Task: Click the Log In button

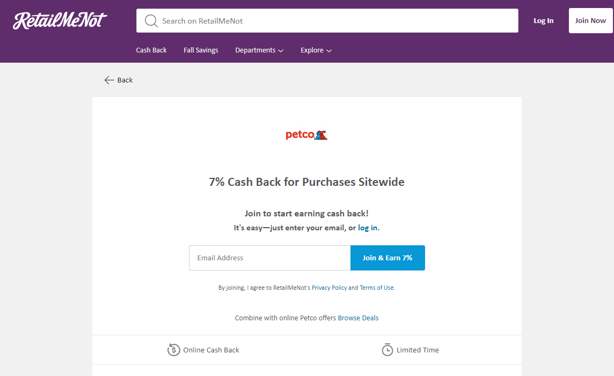Action: tap(543, 21)
